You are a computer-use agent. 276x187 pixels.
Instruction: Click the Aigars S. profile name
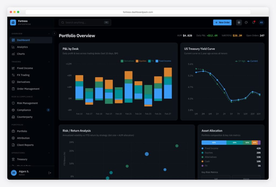point(24,171)
